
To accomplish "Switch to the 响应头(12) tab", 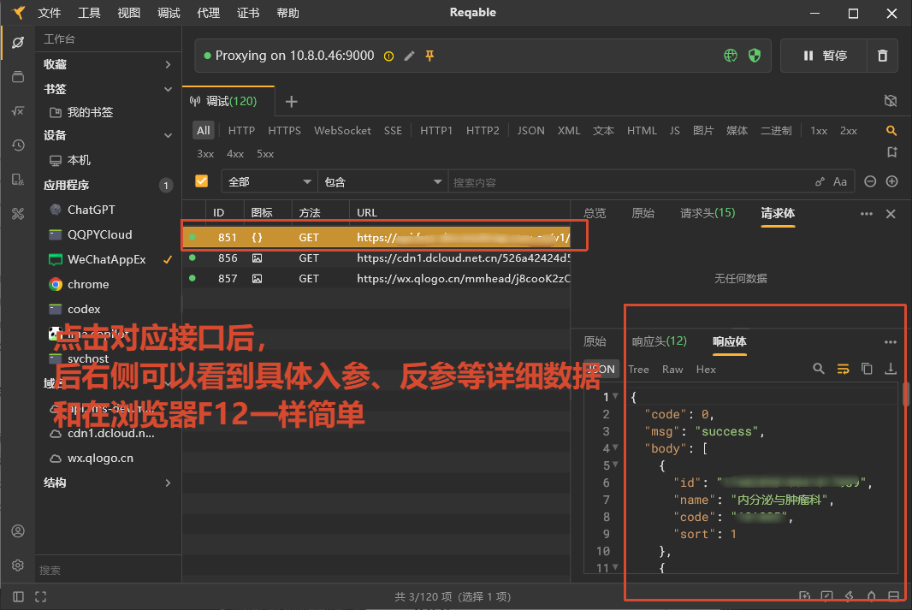I will point(660,341).
